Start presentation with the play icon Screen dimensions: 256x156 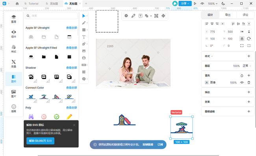195,4
